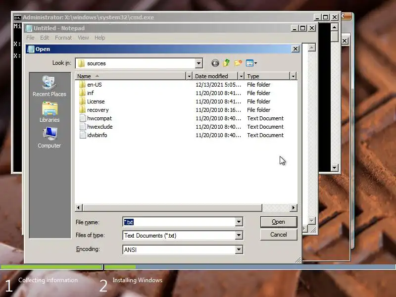Select the hwcompat file name
This screenshot has width=396, height=297.
tap(99, 118)
